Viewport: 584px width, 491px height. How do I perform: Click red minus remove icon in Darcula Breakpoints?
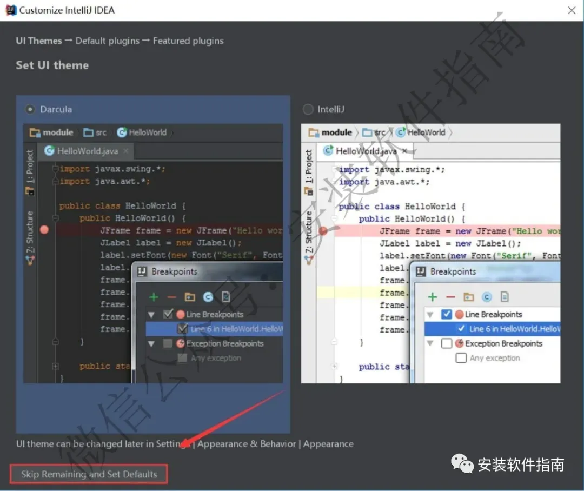[172, 297]
